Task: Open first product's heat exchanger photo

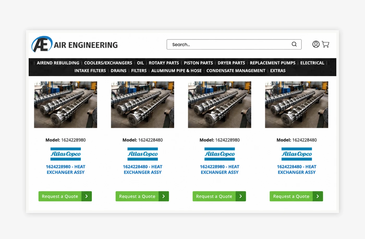Action: [x=65, y=105]
